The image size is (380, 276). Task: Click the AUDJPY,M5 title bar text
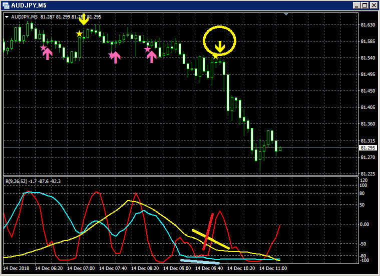[x=29, y=5]
